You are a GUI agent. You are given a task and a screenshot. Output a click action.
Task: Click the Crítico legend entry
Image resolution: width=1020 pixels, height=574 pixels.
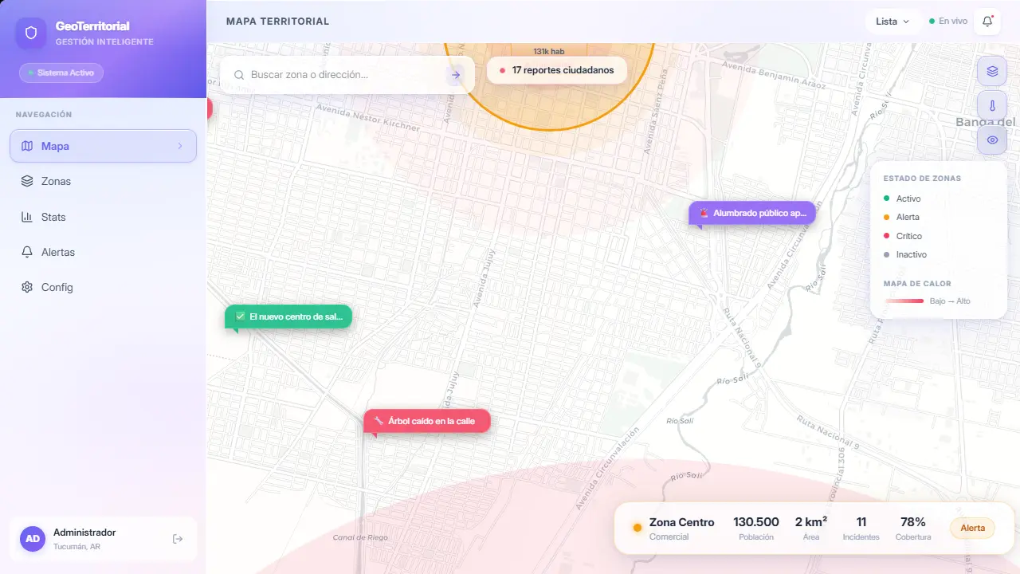tap(903, 236)
